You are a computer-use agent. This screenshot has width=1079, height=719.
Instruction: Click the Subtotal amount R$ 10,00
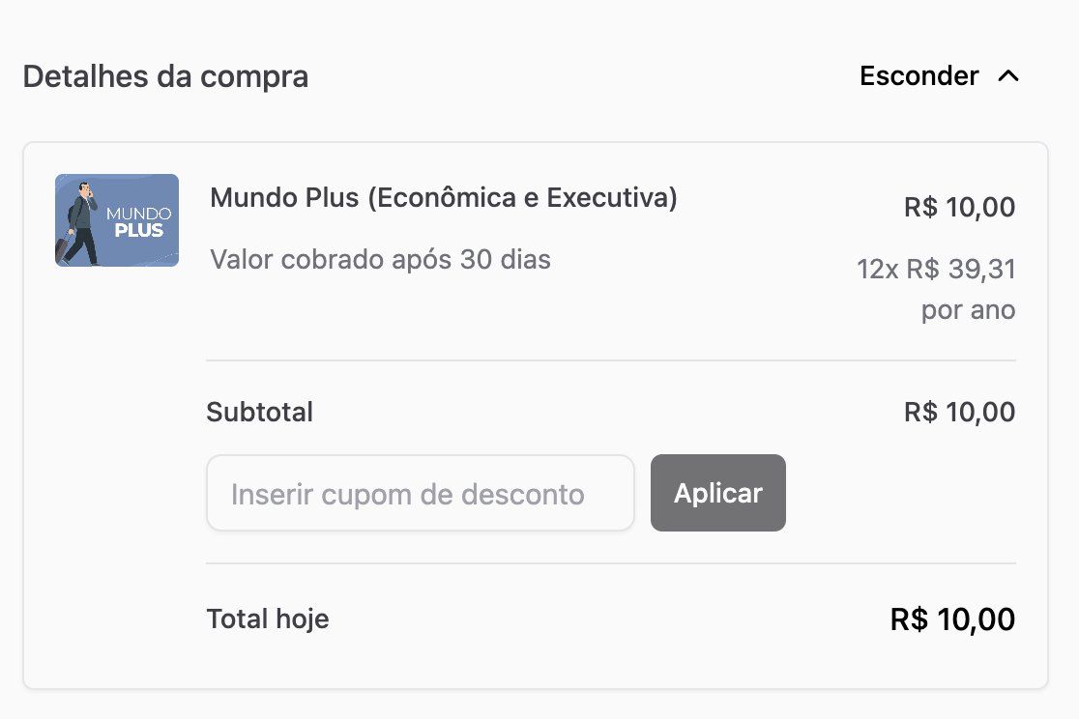click(959, 412)
